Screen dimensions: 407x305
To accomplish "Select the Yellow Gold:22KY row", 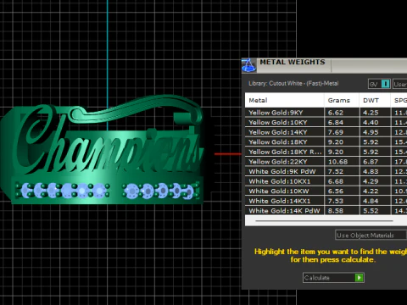I will pyautogui.click(x=326, y=162).
